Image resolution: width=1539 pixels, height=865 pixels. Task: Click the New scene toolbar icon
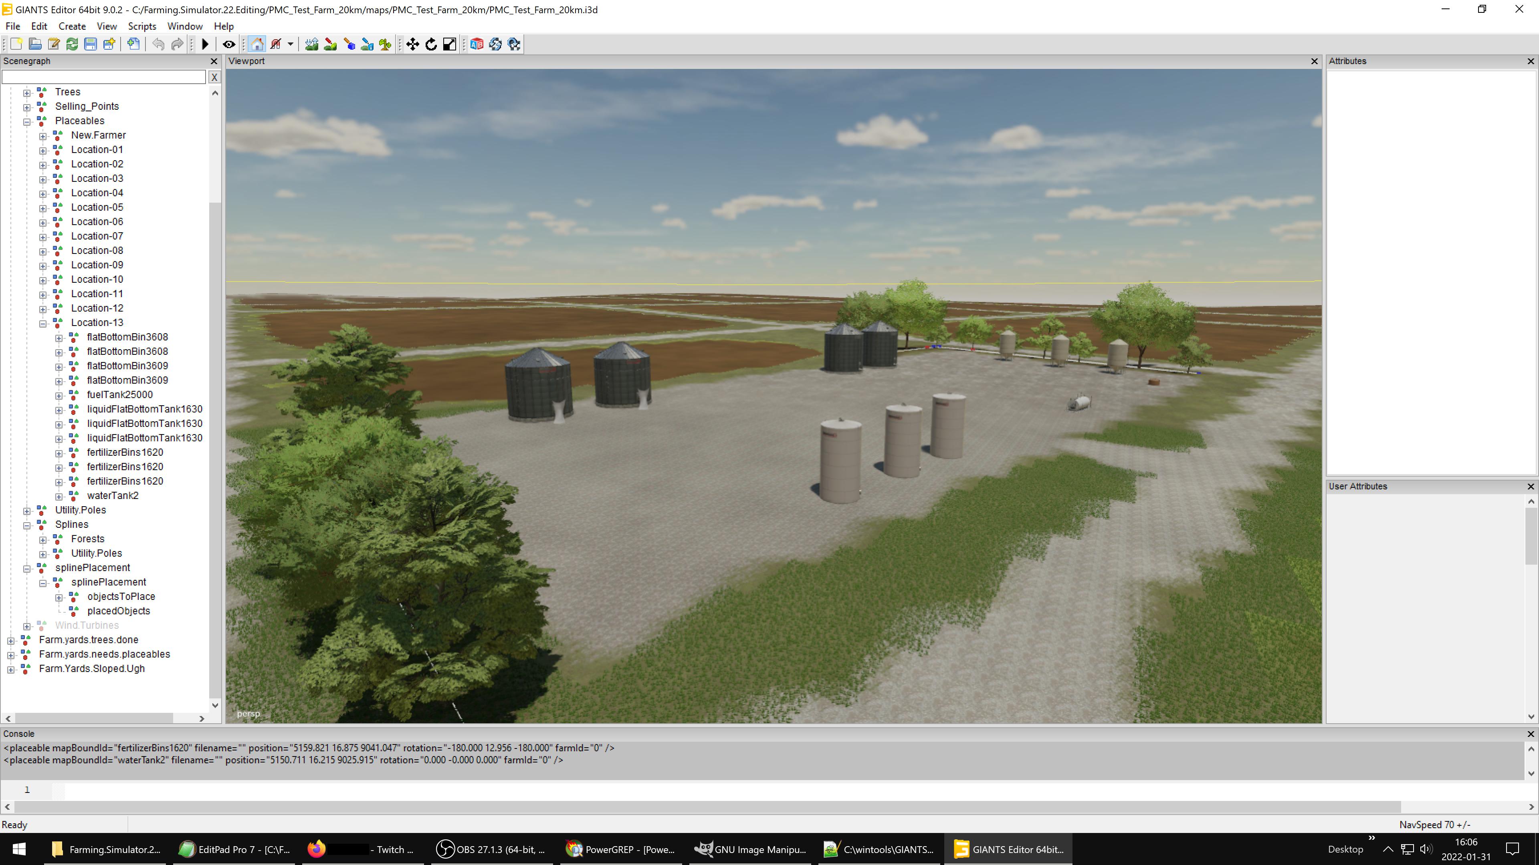point(16,44)
